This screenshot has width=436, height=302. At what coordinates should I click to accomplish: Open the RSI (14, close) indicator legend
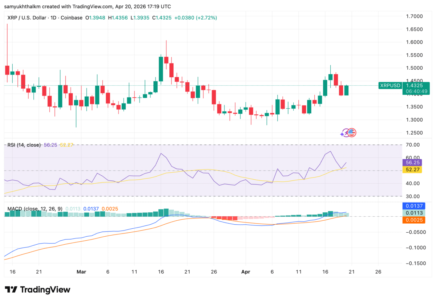[x=24, y=145]
